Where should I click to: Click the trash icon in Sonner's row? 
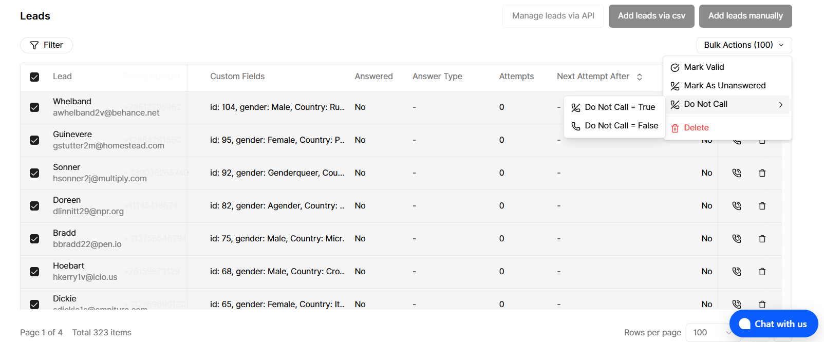pos(762,173)
